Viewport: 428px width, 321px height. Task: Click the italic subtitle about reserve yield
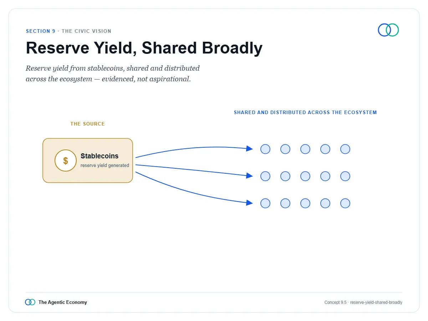pos(113,73)
